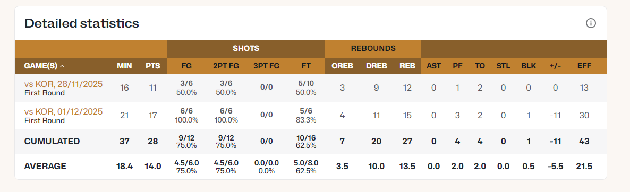Click the info icon beside Detailed statistics

(x=590, y=23)
